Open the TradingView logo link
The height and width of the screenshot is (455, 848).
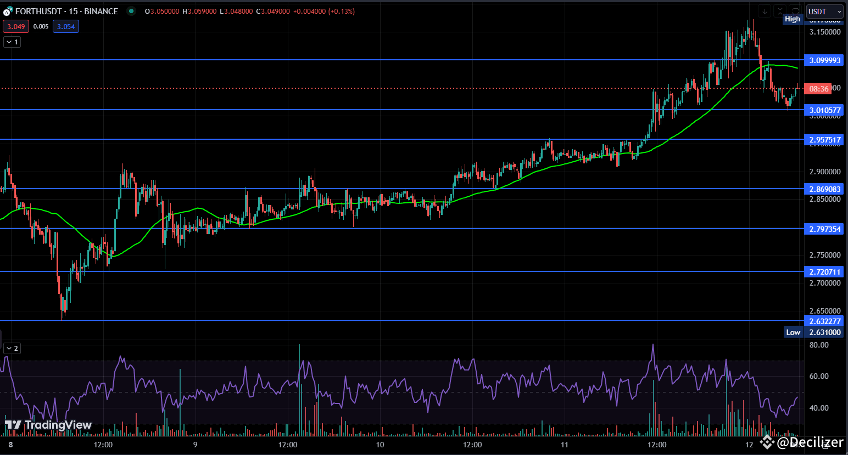tap(48, 425)
